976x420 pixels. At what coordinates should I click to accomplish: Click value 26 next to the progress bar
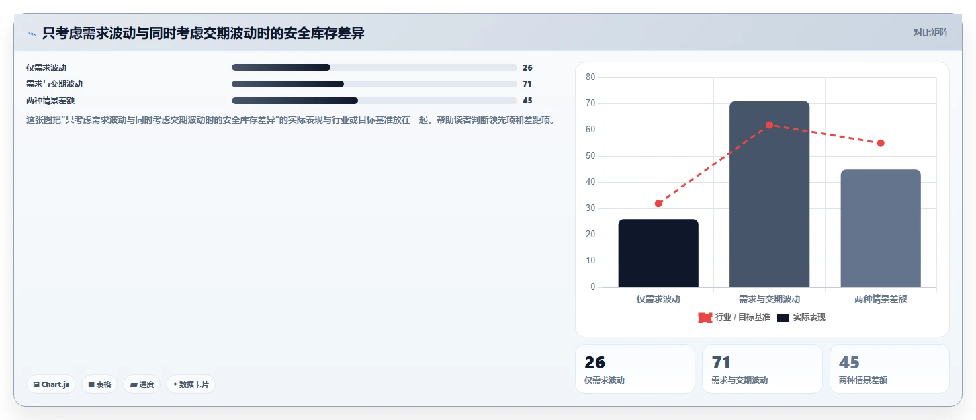coord(527,67)
